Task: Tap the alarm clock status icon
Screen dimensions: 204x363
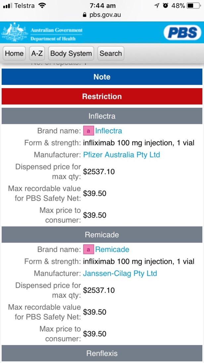Action: tap(166, 6)
